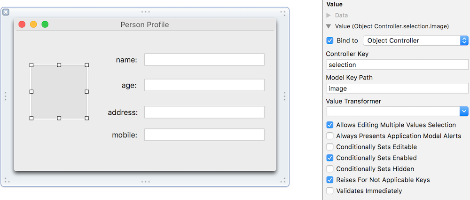Select the Person Profile title bar
Image resolution: width=470 pixels, height=200 pixels.
(145, 24)
